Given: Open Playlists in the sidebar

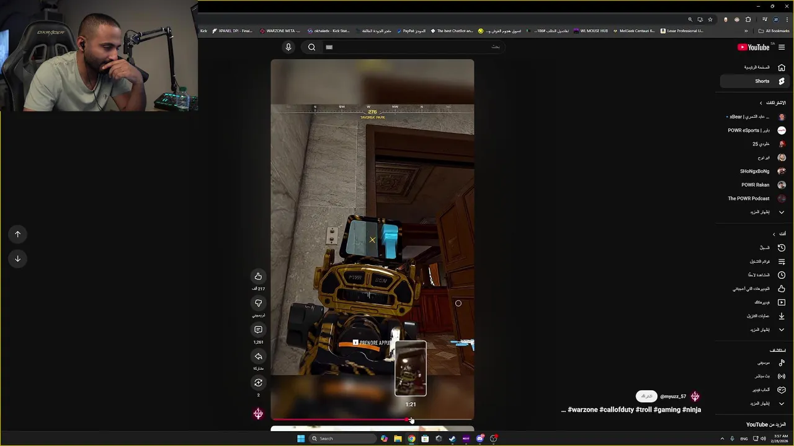Looking at the screenshot, I should pyautogui.click(x=755, y=261).
